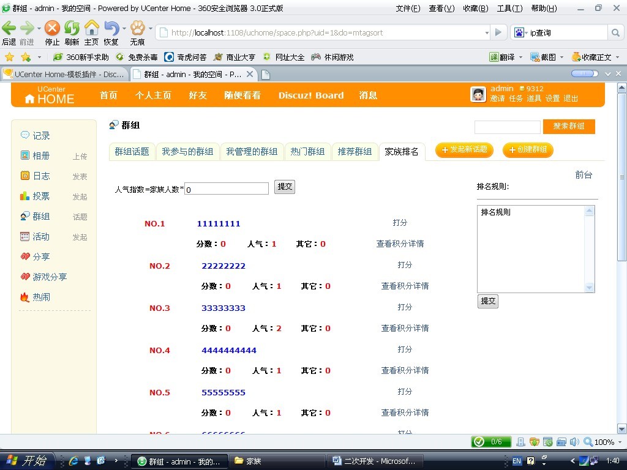Open the 收藏正文 dropdown arrow

tap(617, 57)
